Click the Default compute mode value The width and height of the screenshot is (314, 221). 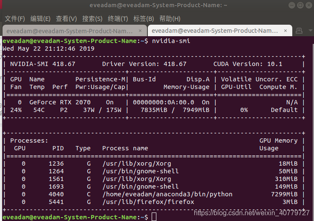point(284,110)
